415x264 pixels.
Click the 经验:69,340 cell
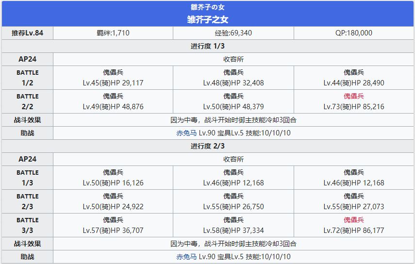click(233, 33)
